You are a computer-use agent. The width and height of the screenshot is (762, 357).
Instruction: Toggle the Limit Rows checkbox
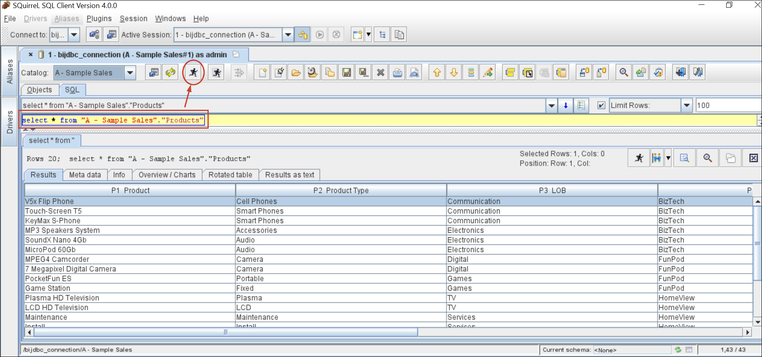pyautogui.click(x=601, y=105)
